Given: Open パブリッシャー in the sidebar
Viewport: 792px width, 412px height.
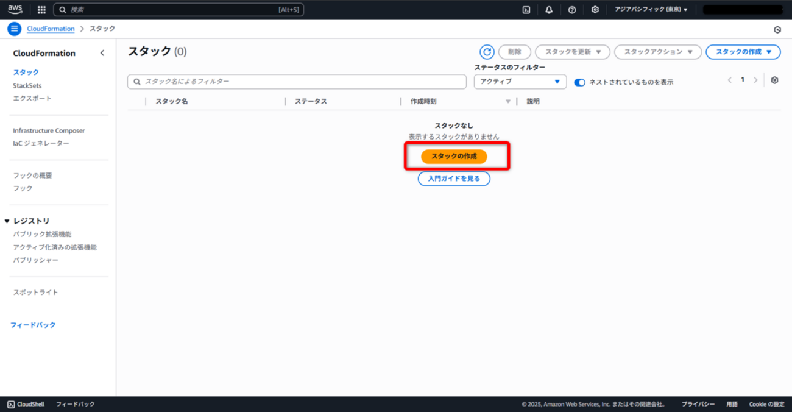Looking at the screenshot, I should point(35,260).
